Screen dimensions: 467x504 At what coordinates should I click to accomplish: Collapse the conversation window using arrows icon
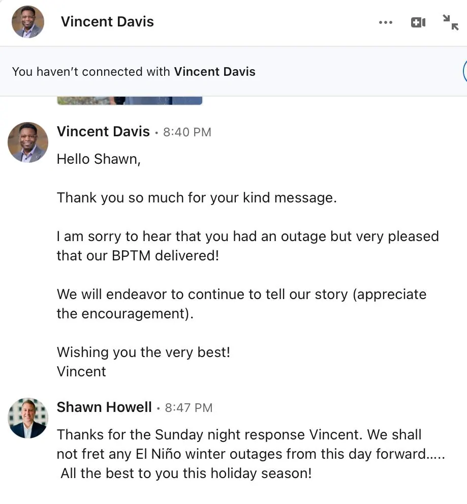coord(450,22)
